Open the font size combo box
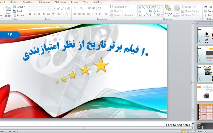213x133 pixels. pos(52,8)
